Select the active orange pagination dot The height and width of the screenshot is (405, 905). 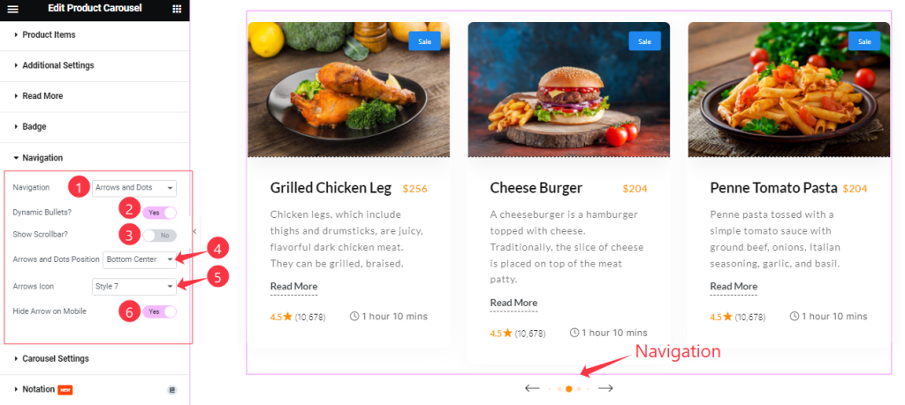point(569,389)
